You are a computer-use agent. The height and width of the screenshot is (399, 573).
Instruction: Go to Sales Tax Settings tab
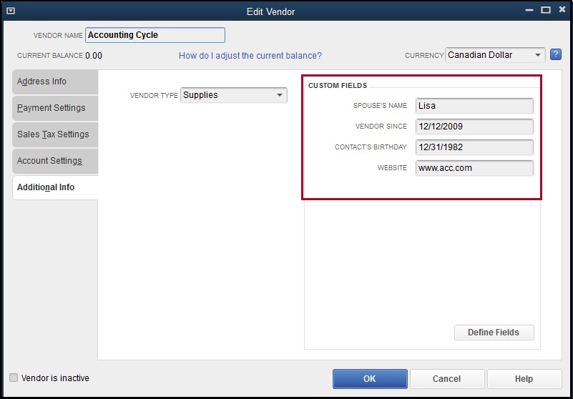click(55, 134)
